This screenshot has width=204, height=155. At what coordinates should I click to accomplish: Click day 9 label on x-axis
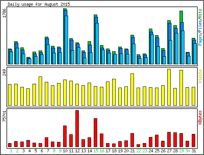click(x=60, y=151)
